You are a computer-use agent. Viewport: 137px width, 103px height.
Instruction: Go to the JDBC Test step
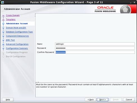pos(10,40)
